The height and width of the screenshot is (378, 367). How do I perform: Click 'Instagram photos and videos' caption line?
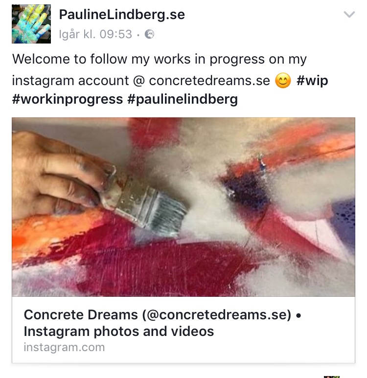(x=119, y=331)
